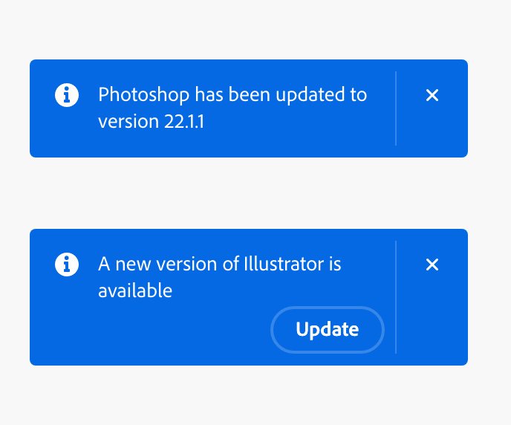Click the info icon on the Illustrator toast
This screenshot has height=425, width=511.
(67, 265)
